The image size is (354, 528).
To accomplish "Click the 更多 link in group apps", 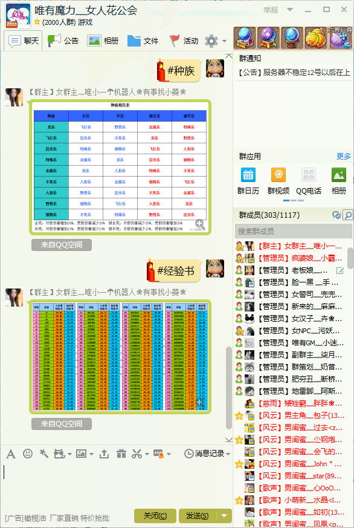I will [x=344, y=157].
